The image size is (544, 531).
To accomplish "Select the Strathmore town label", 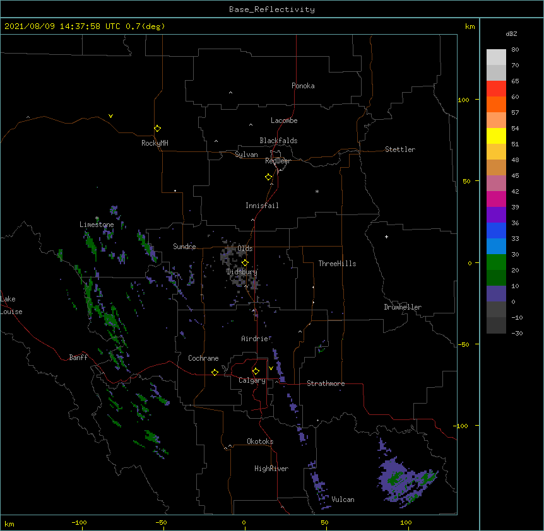I will 326,383.
